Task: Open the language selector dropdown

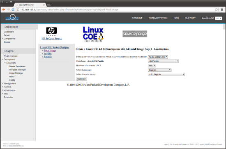Action: pyautogui.click(x=219, y=18)
